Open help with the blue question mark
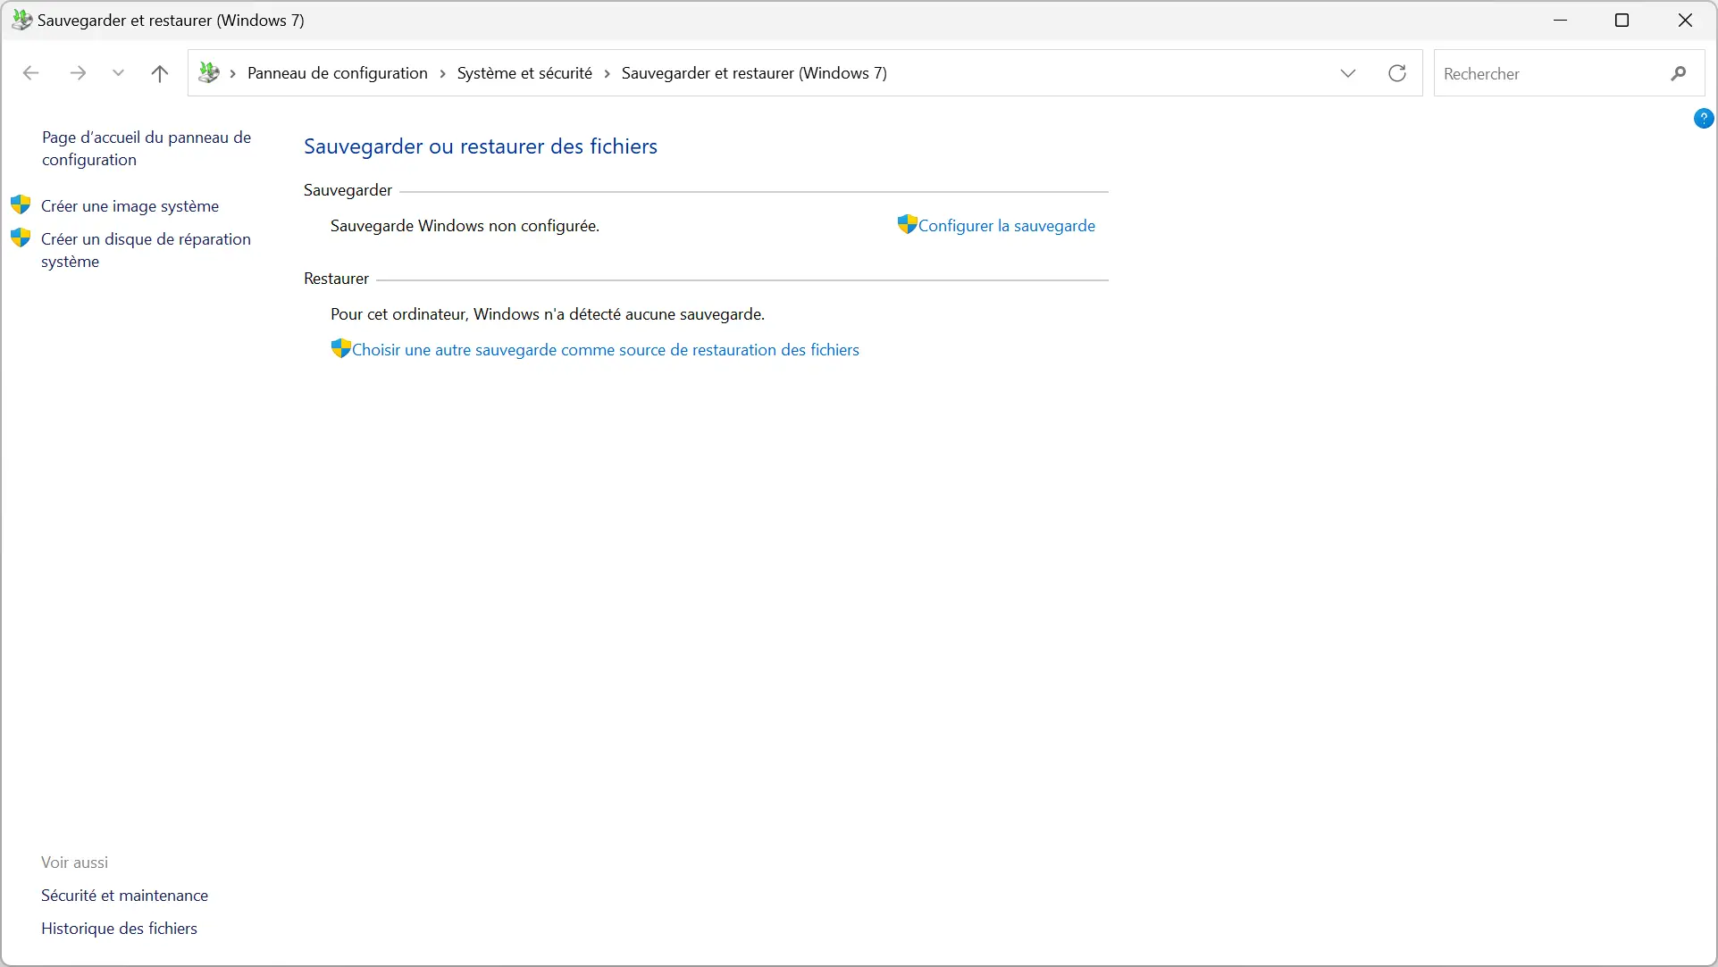 coord(1703,118)
